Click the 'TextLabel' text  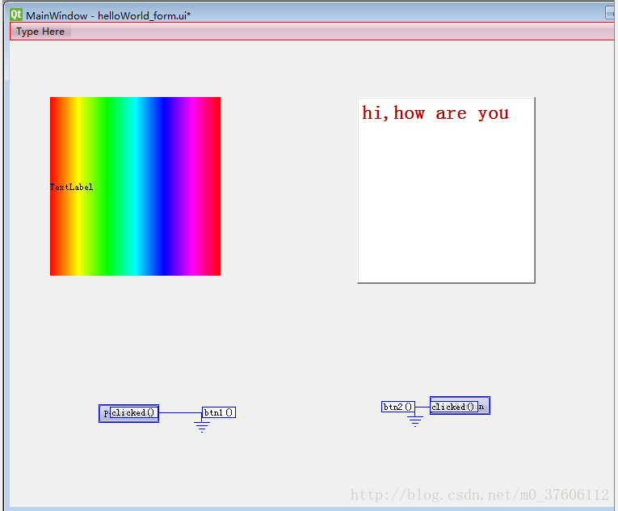click(72, 187)
